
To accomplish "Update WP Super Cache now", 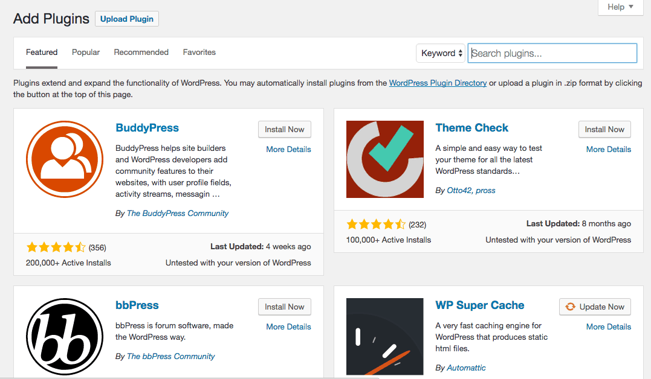I will [595, 307].
